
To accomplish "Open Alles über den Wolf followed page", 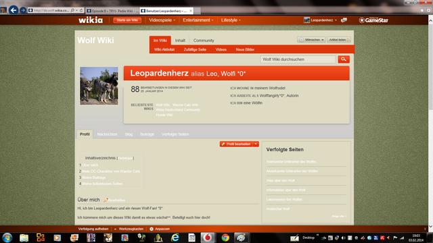I will [280, 181].
